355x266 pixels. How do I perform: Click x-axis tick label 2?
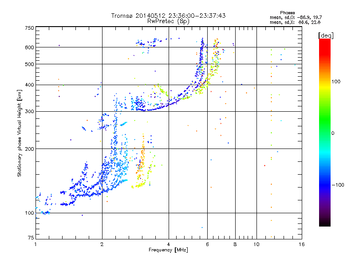tap(102, 244)
